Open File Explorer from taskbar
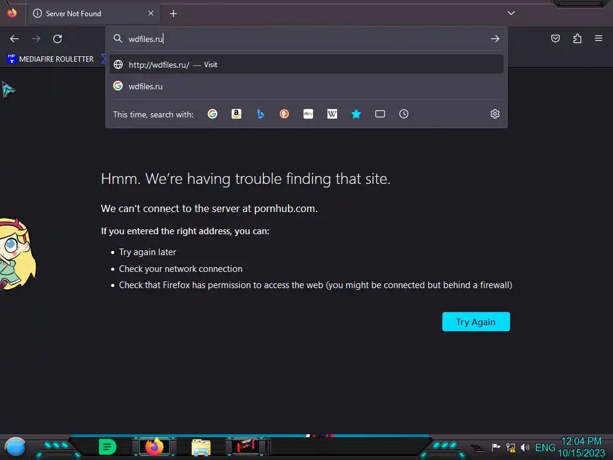Image resolution: width=613 pixels, height=460 pixels. point(201,447)
